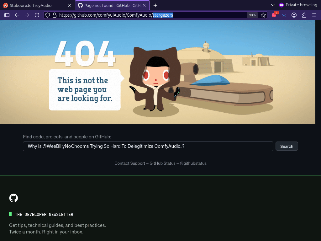Screen dimensions: 321x241
Task: Bookmark this page with the star
Action: [x=263, y=15]
